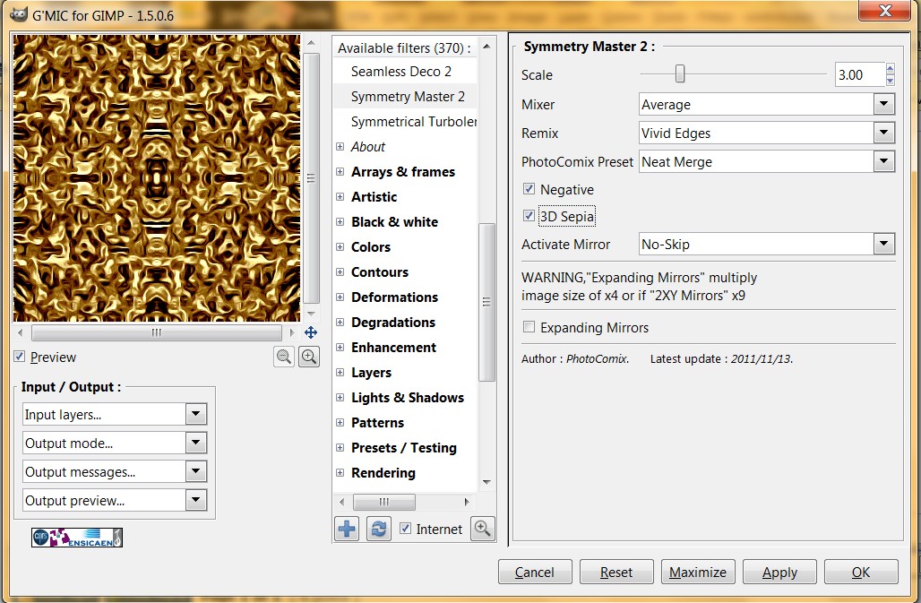Click the preview horizontal scrollbar thumb
Image resolution: width=921 pixels, height=603 pixels.
coord(156,333)
